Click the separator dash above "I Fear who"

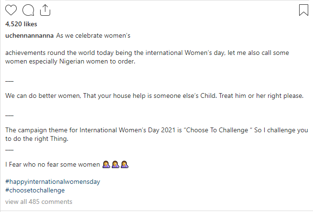point(10,150)
